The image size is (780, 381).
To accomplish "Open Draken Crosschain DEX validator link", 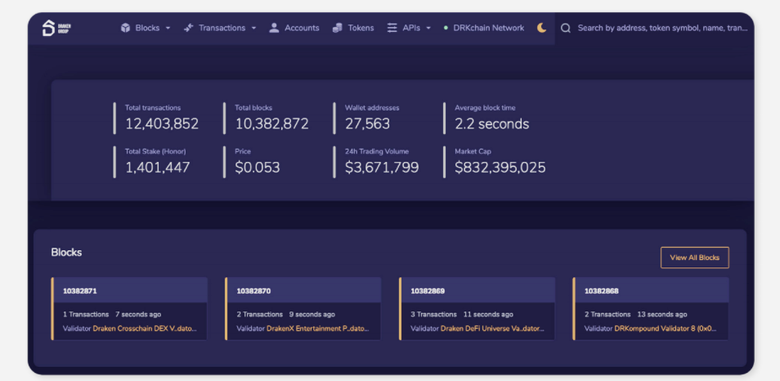I will (x=145, y=329).
